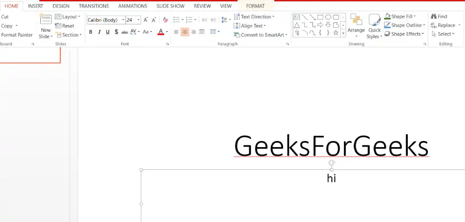Viewport: 465px width, 222px height.
Task: Toggle Text Shadow formatting
Action: [x=116, y=32]
